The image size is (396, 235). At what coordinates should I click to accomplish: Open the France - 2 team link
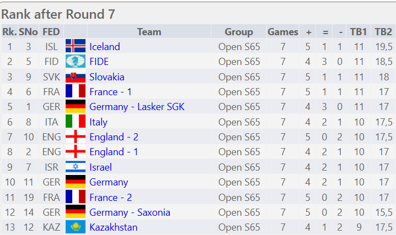point(111,197)
